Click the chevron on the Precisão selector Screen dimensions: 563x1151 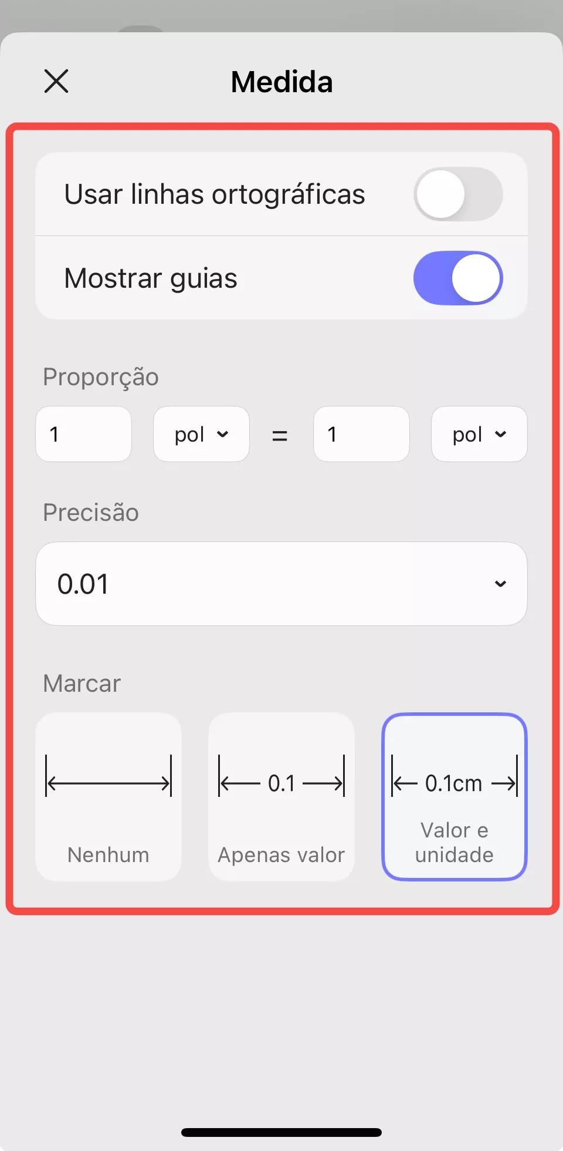pos(500,583)
